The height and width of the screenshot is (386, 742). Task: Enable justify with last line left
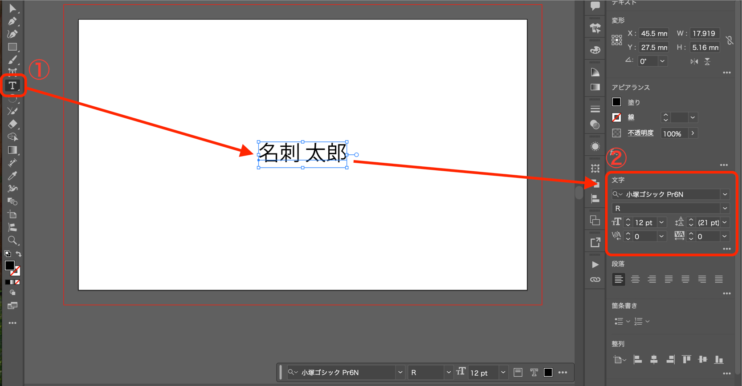click(669, 279)
